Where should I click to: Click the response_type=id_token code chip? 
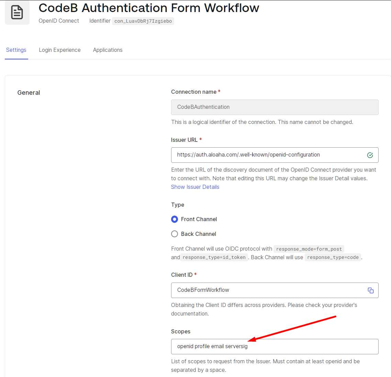pyautogui.click(x=214, y=257)
